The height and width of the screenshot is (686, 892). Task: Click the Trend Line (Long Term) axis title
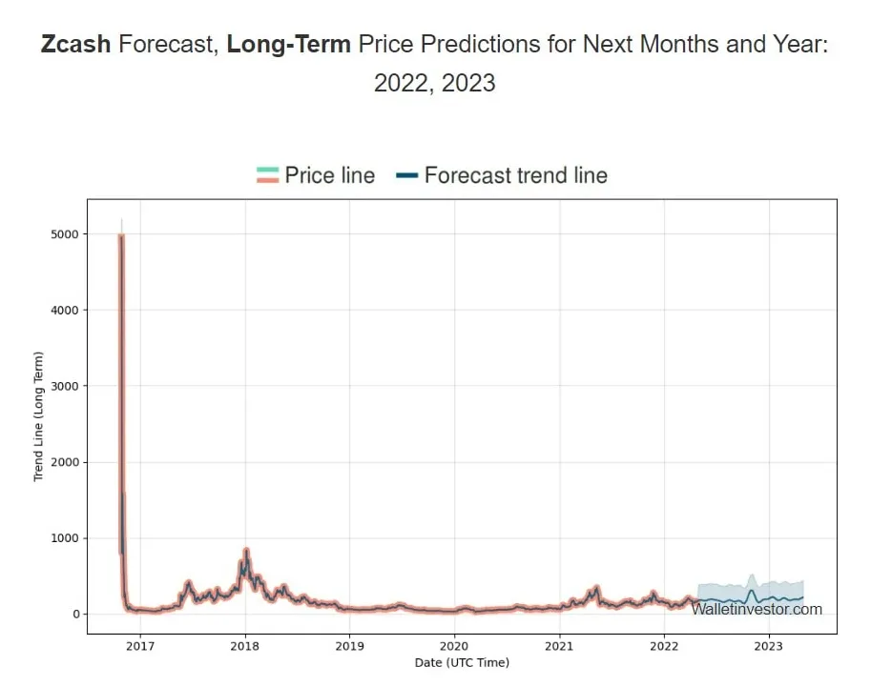pyautogui.click(x=39, y=416)
